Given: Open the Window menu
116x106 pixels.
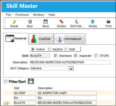Looking at the screenshot, I should click(38, 15).
